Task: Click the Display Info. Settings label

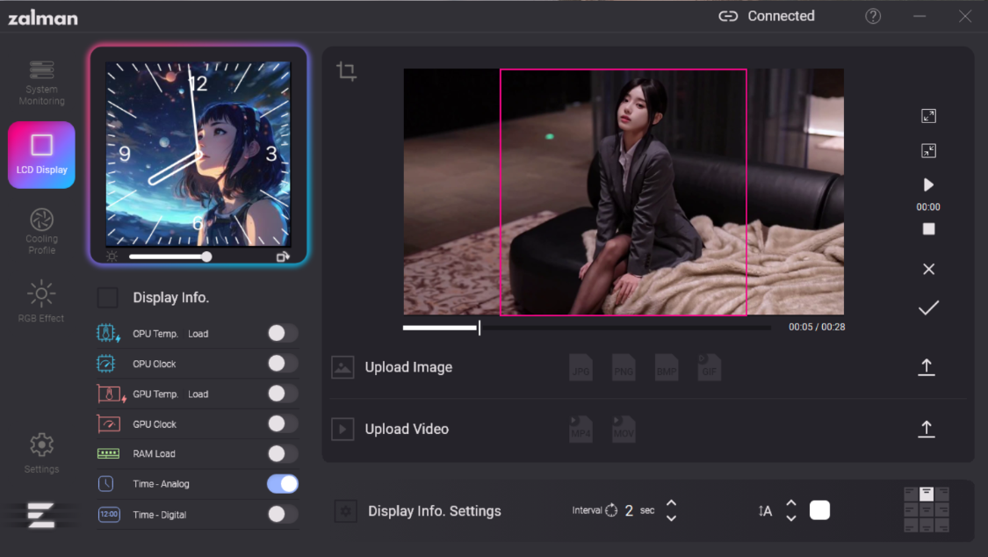Action: [434, 511]
